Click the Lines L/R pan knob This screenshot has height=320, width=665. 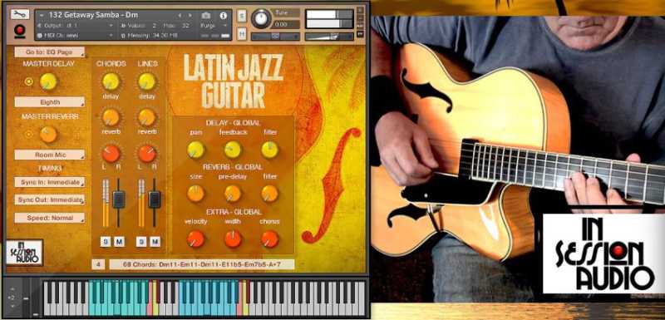(147, 154)
